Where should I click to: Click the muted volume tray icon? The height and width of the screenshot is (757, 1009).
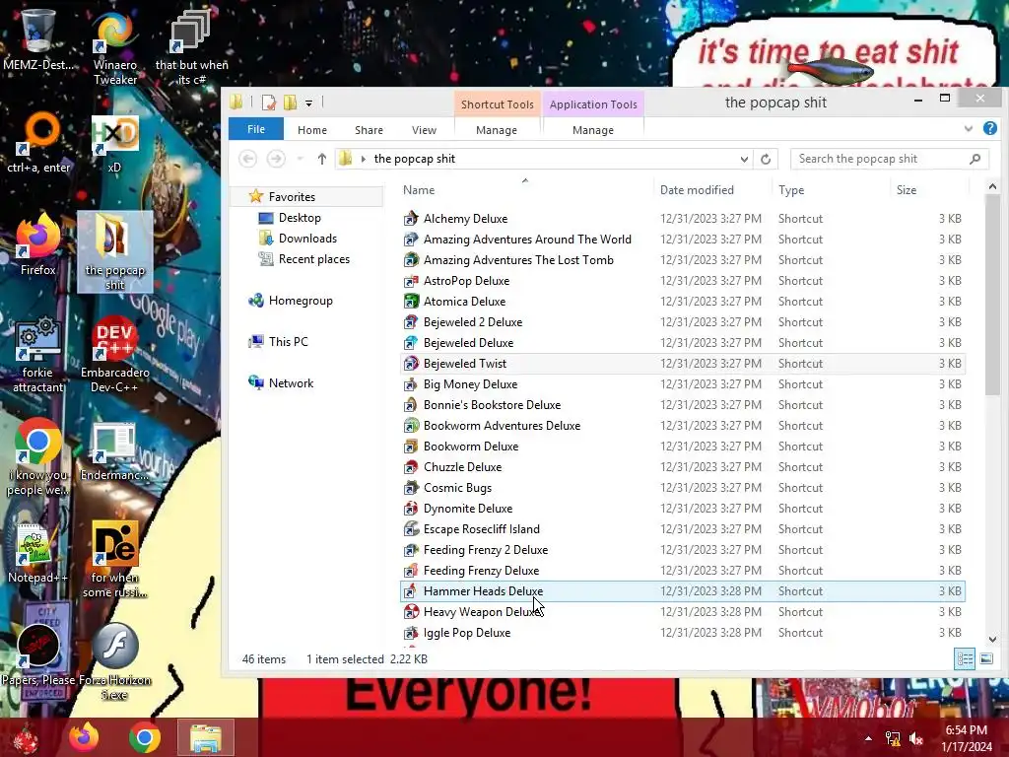916,737
